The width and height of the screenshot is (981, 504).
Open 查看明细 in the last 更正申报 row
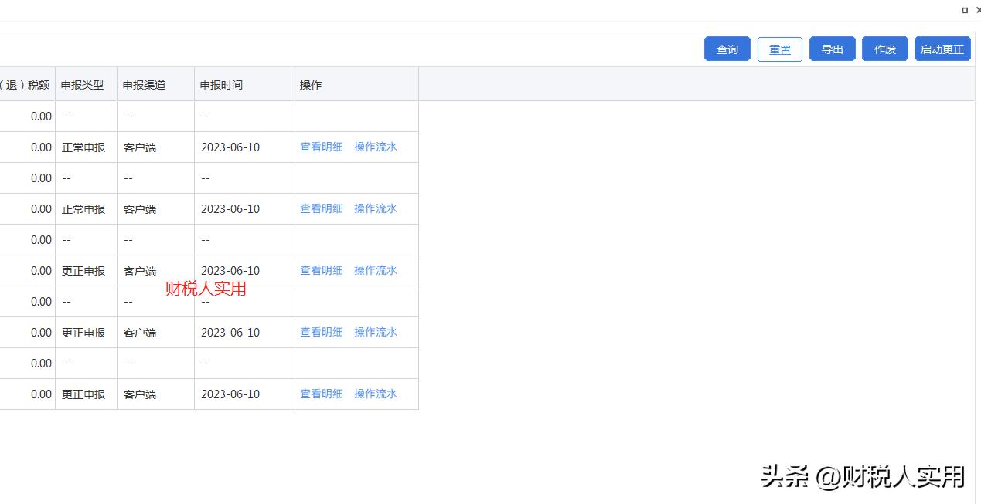tap(322, 394)
